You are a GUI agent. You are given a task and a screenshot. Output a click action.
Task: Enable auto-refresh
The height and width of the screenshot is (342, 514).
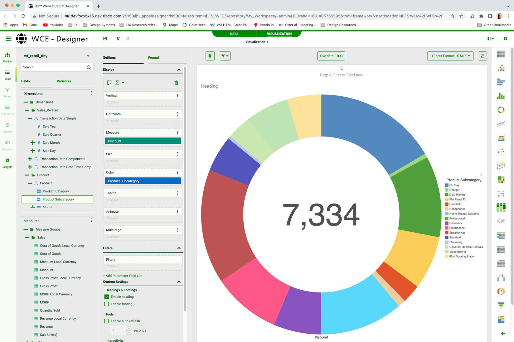107,321
